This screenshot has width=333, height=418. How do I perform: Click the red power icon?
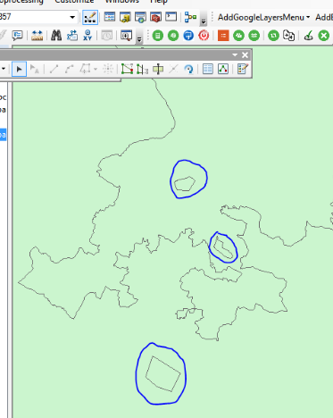tap(204, 36)
